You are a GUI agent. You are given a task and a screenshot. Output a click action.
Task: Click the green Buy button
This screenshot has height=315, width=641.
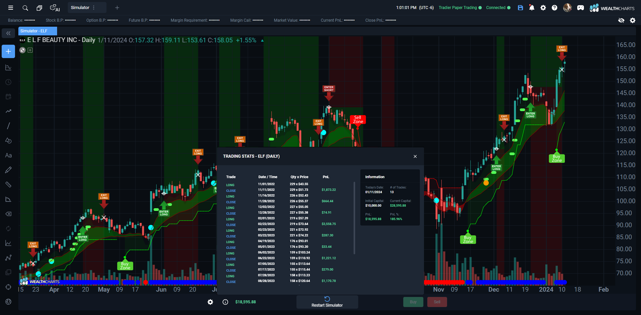(x=413, y=302)
